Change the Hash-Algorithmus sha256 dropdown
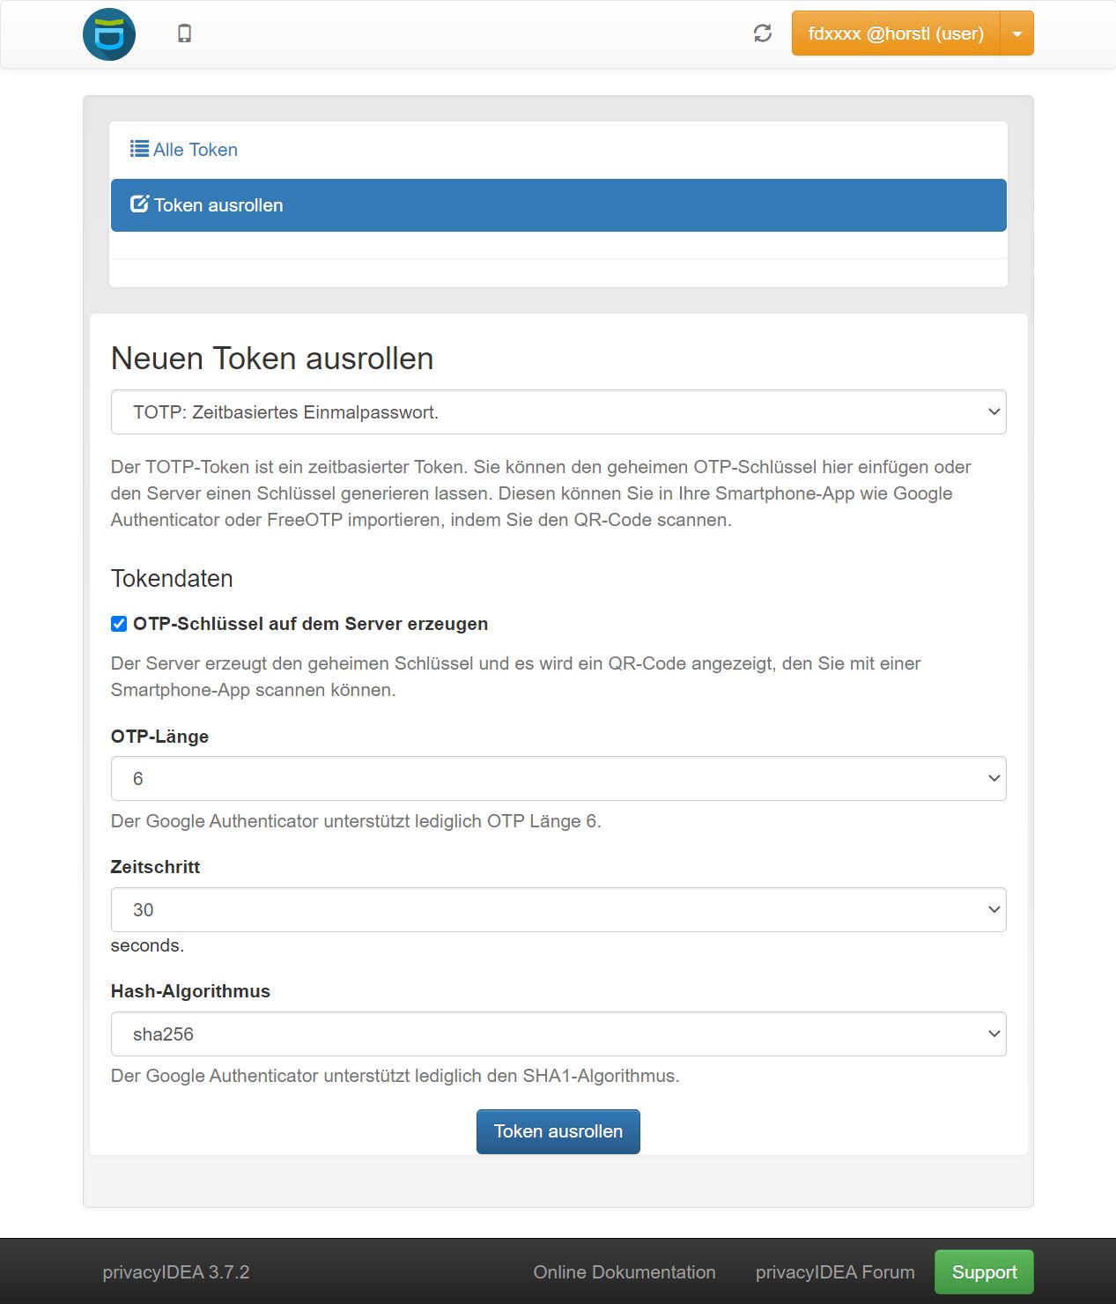 [x=558, y=1034]
